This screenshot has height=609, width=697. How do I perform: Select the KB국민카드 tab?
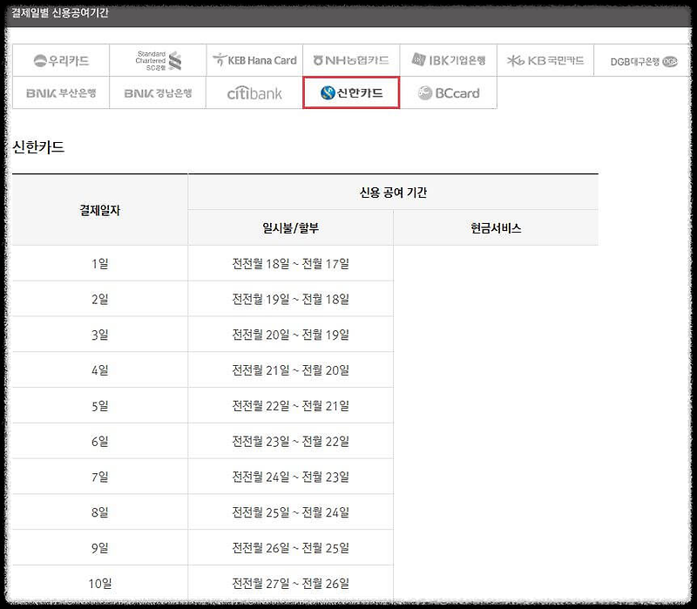pos(545,60)
